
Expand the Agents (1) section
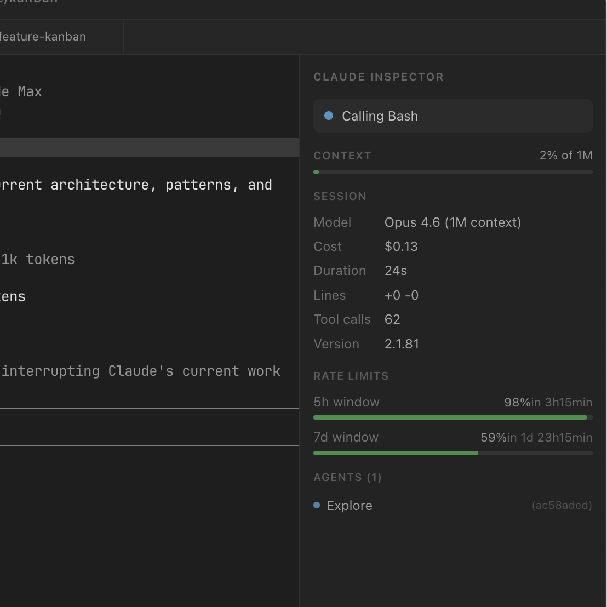pos(347,477)
